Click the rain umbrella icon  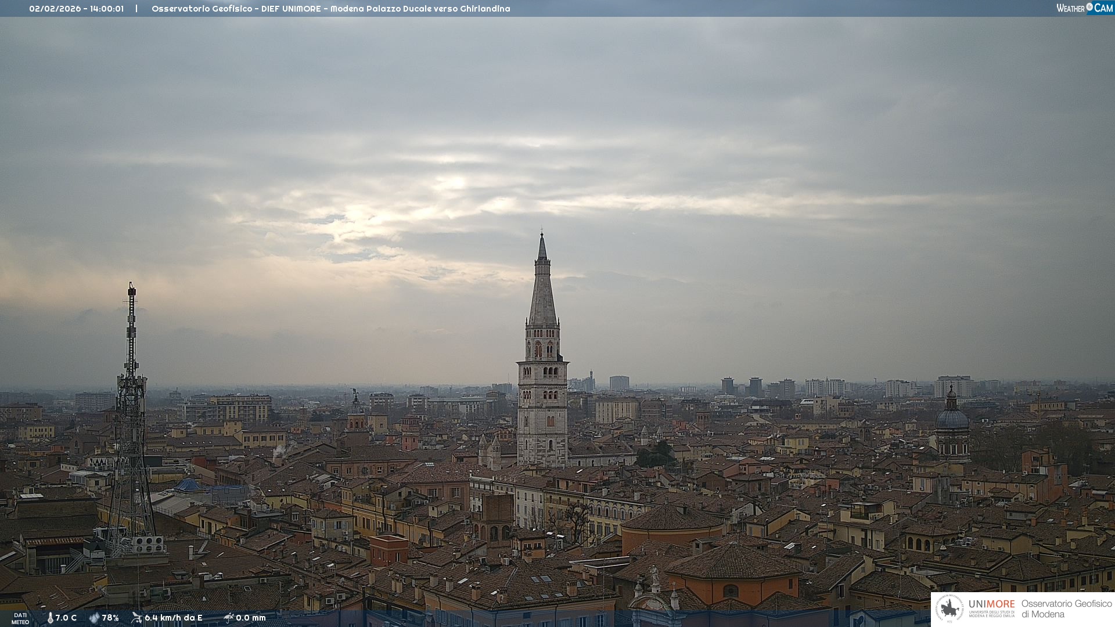229,618
